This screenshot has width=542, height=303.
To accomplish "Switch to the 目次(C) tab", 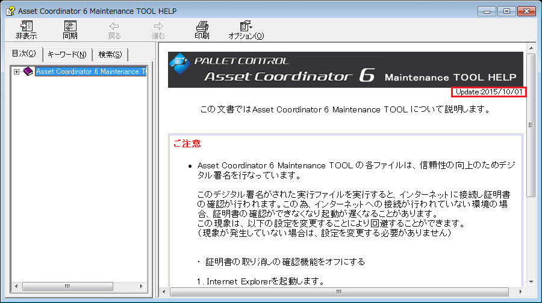I will click(24, 54).
